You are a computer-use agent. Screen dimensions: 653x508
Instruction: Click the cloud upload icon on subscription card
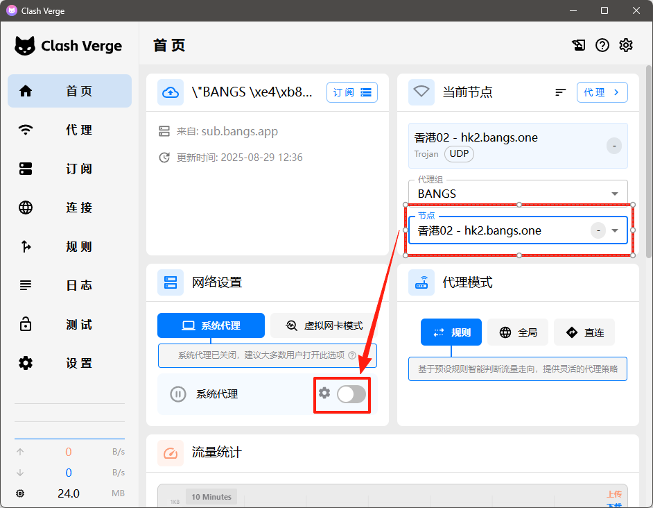click(171, 92)
